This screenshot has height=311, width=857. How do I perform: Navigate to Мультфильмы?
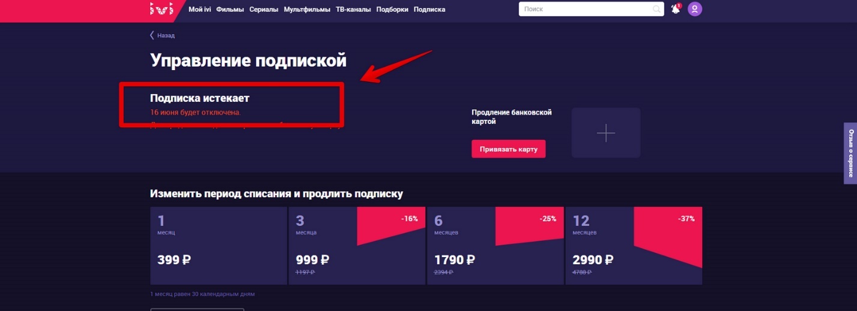pos(307,10)
